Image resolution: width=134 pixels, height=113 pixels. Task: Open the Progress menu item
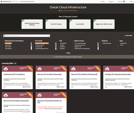click(111, 2)
